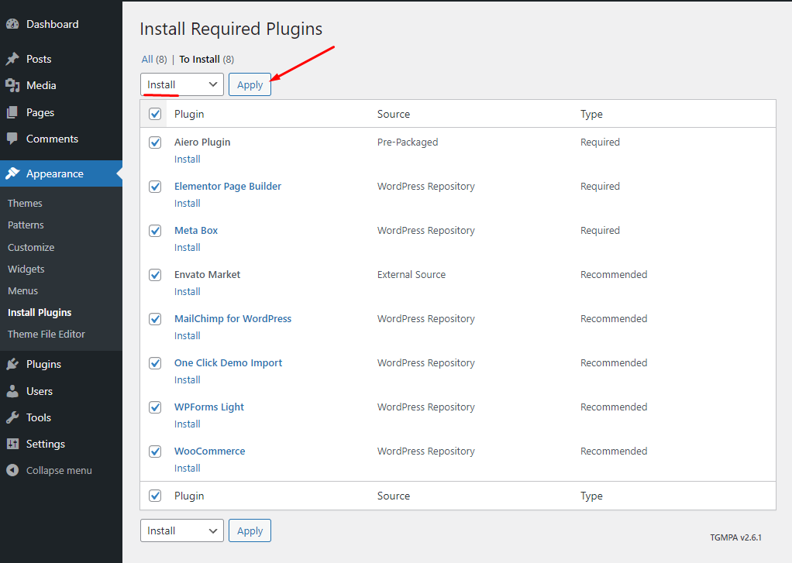This screenshot has width=792, height=563.
Task: Click Install link under WooCommerce
Action: point(188,468)
